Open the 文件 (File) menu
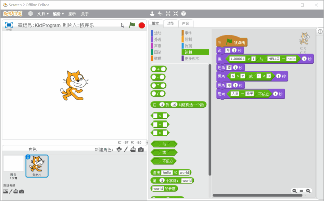This screenshot has width=324, height=201. click(x=43, y=14)
